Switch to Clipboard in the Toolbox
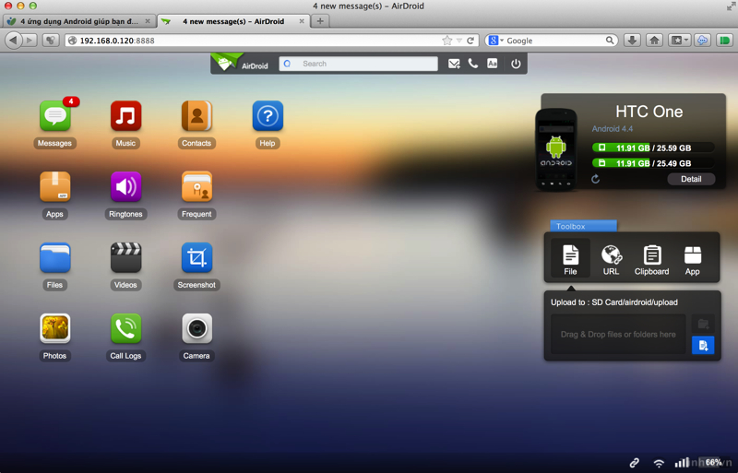Screen dimensions: 738x473 click(x=651, y=259)
